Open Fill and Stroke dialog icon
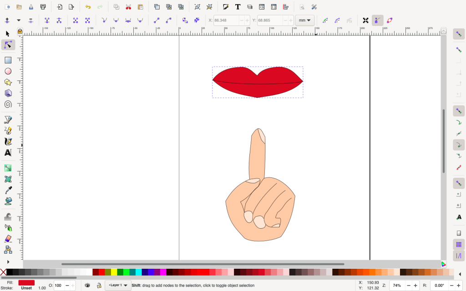 (x=226, y=7)
